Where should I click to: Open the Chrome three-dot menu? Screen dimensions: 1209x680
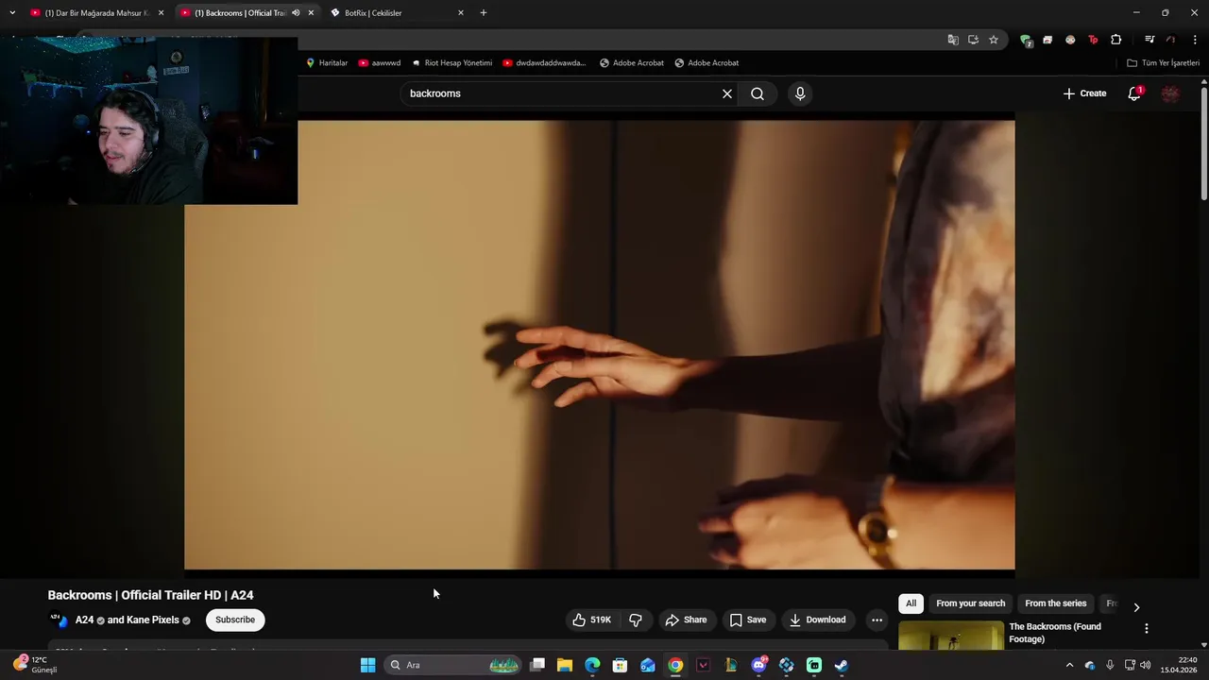click(x=1195, y=40)
